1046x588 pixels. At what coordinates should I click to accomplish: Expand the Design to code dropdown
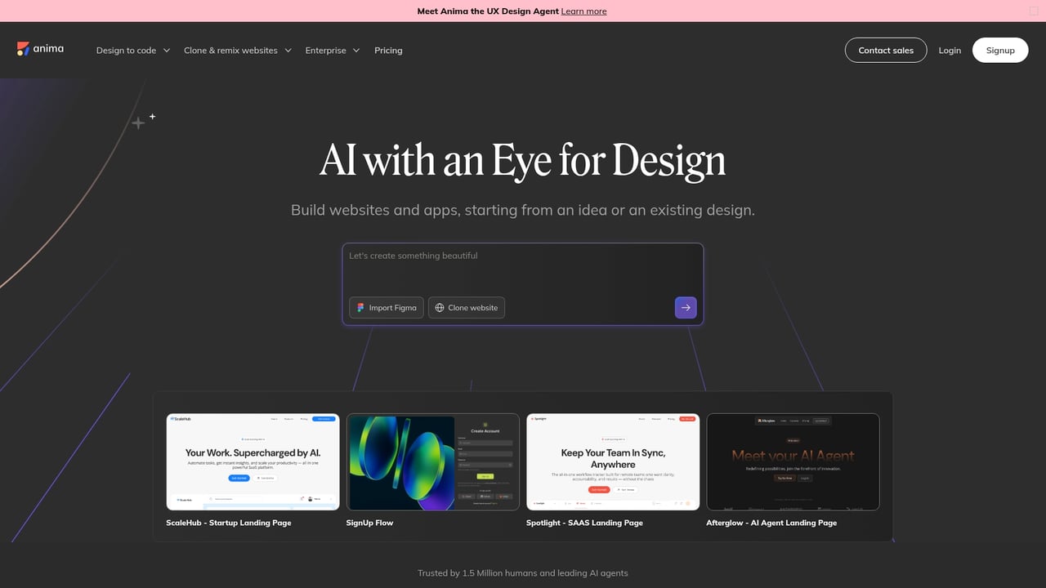pyautogui.click(x=132, y=50)
